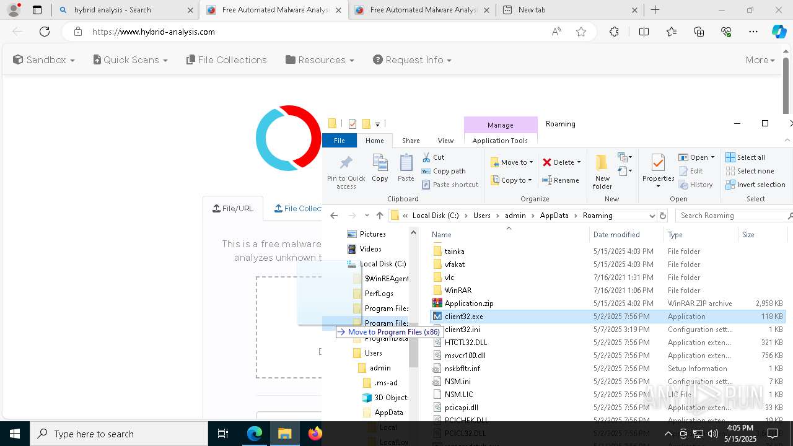Click Copy path in ribbon
The image size is (793, 446).
pyautogui.click(x=444, y=171)
